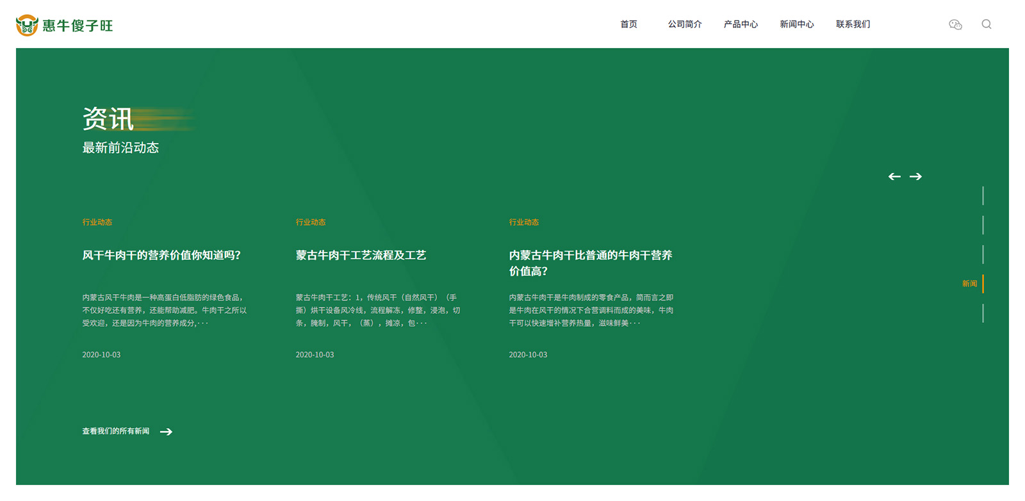Jump to the last section indicator bar
1025x501 pixels.
pyautogui.click(x=983, y=313)
